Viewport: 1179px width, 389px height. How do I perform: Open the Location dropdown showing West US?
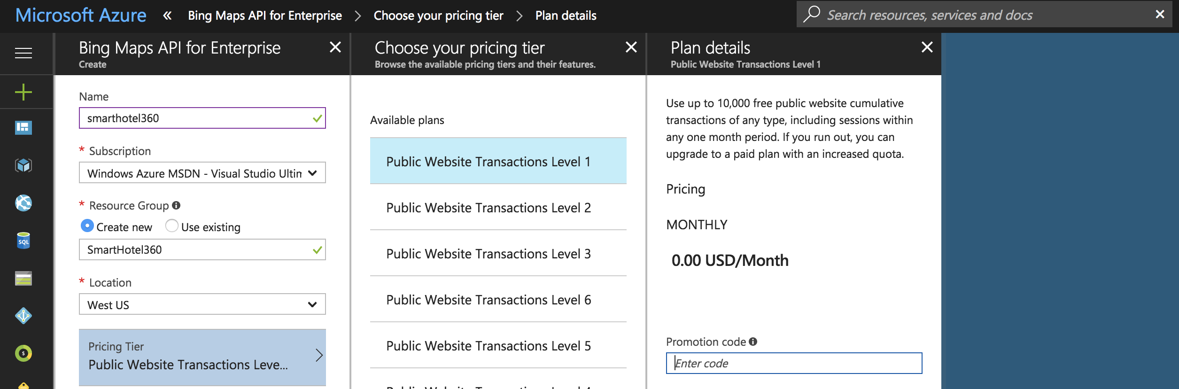(x=202, y=304)
